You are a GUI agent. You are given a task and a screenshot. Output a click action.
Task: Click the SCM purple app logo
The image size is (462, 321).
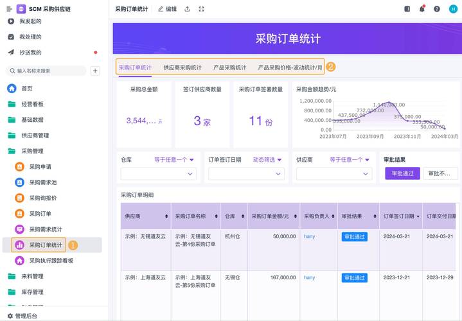(21, 9)
